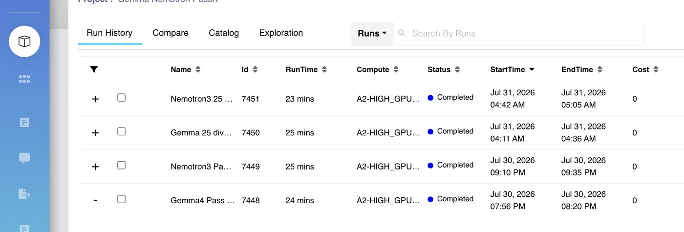Click start time Jul 30, 2026 09:10 PM
Viewport: 684px width, 232px height.
(x=513, y=166)
